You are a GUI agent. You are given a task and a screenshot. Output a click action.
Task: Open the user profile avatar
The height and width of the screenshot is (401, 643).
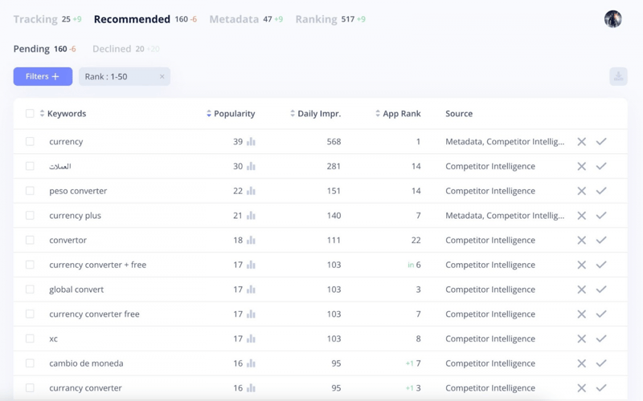coord(612,19)
